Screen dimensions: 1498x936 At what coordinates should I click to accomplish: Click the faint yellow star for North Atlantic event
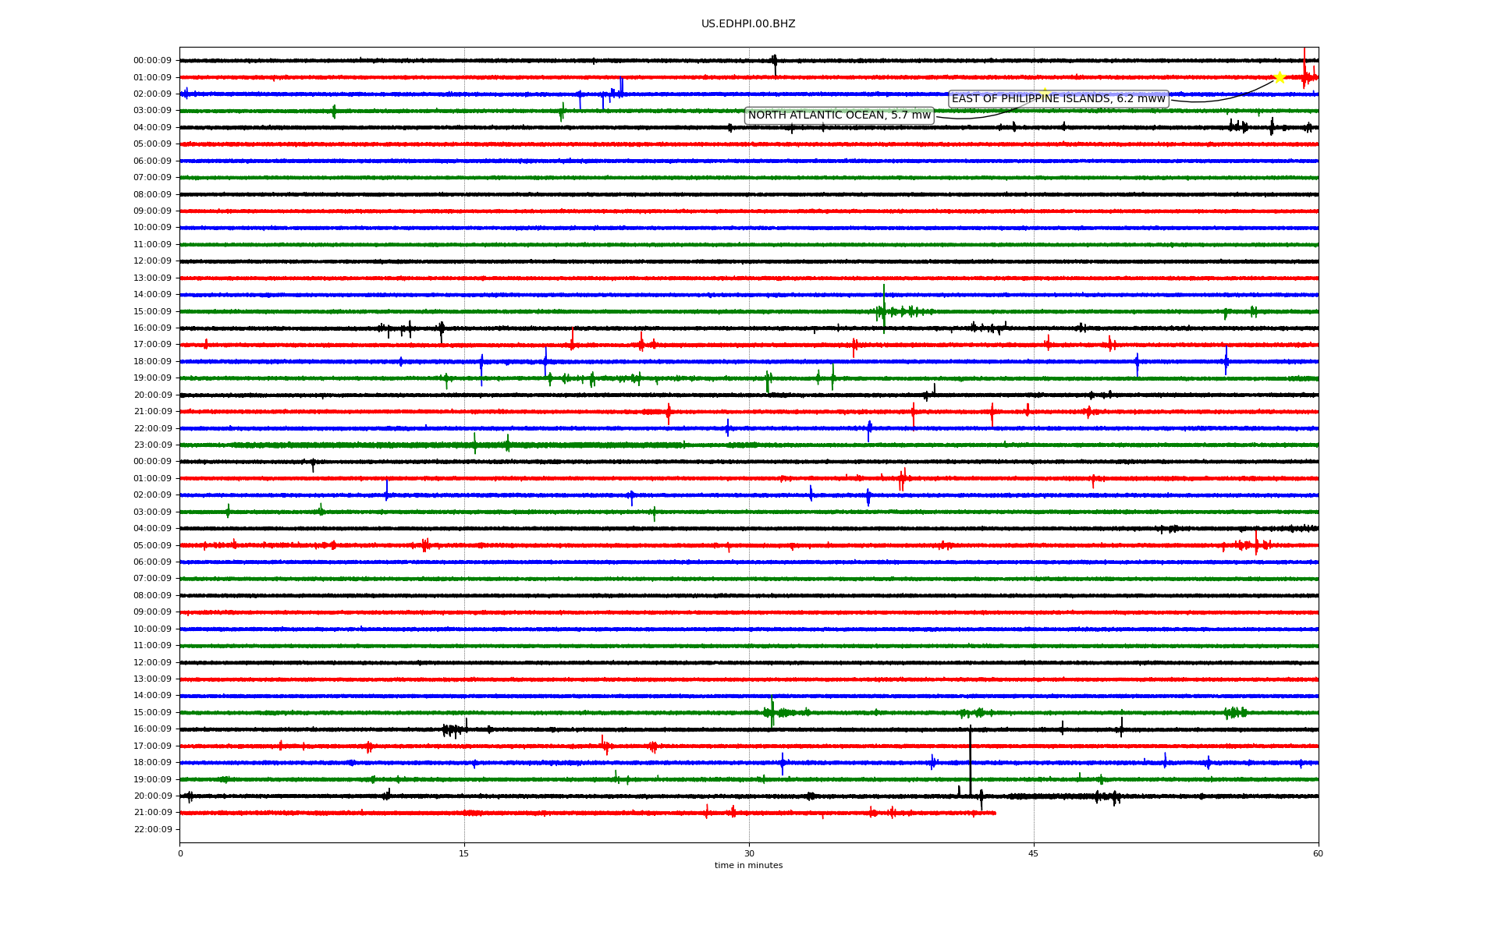click(x=1044, y=94)
